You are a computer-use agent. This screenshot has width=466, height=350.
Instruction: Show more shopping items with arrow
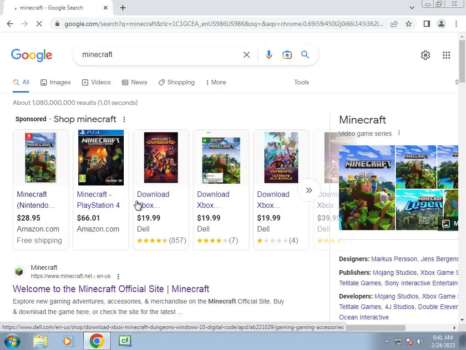[x=309, y=190]
